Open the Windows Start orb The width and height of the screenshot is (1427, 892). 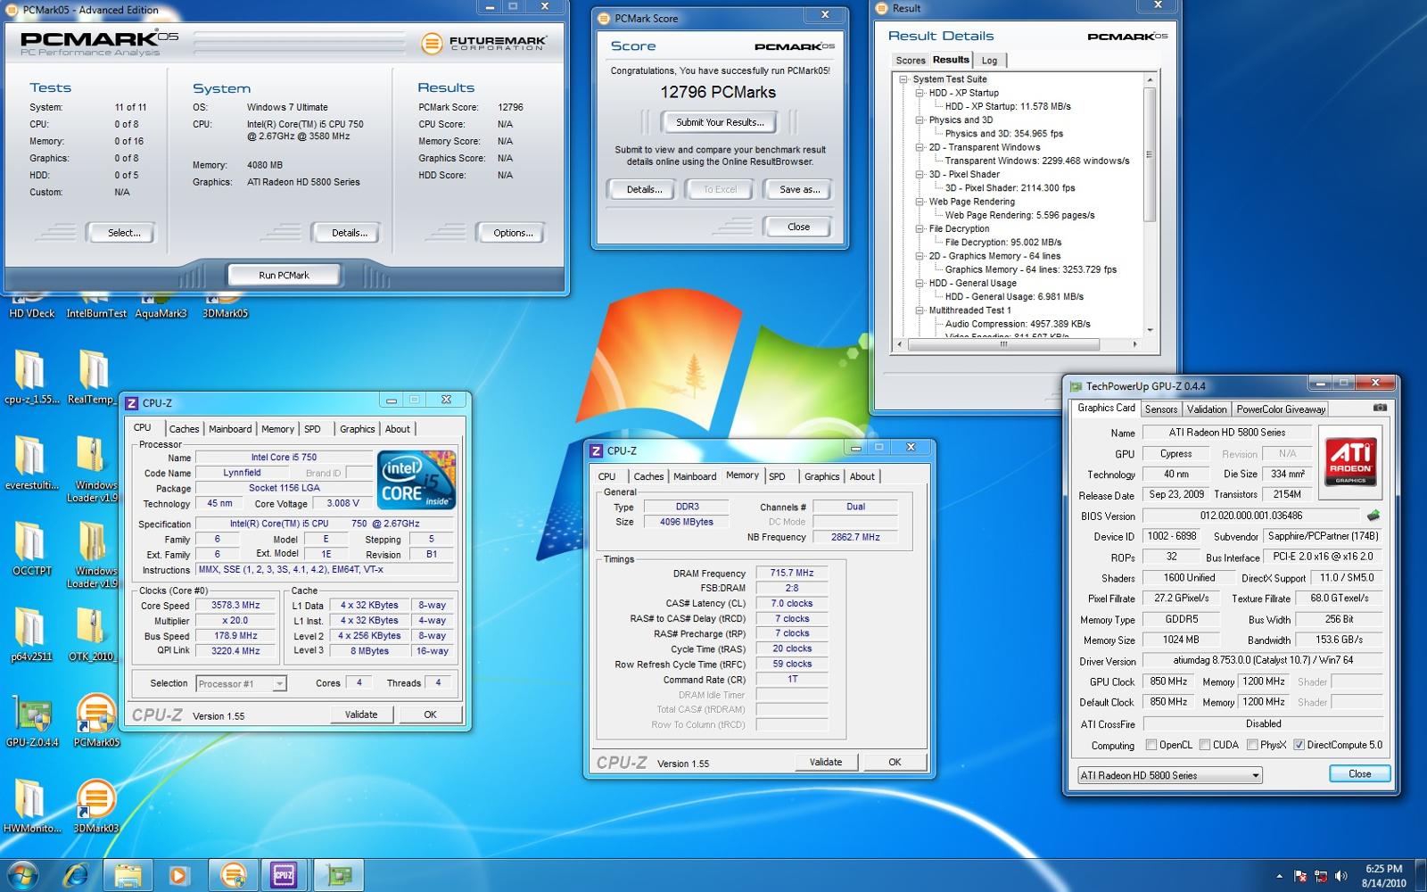pyautogui.click(x=22, y=875)
